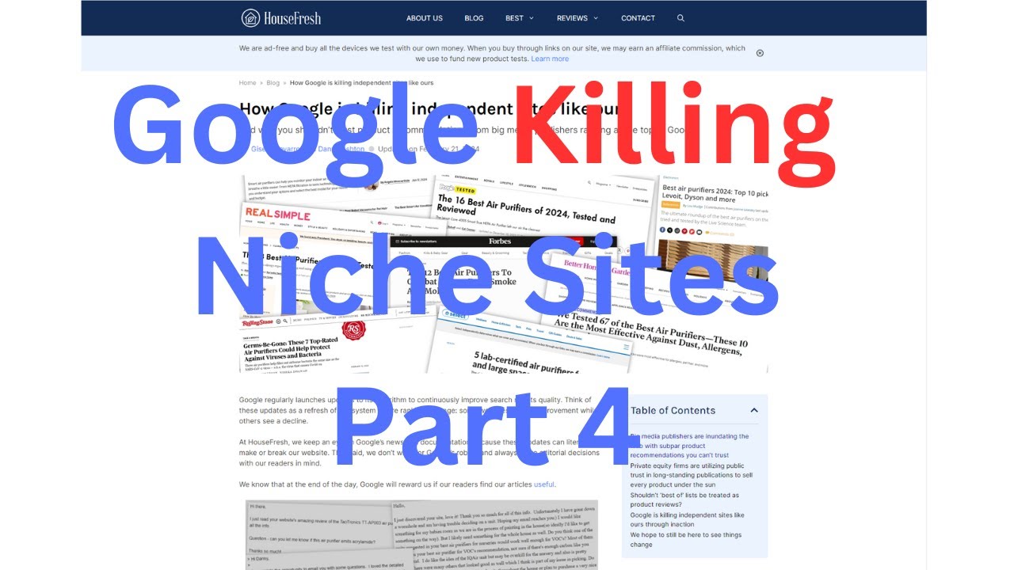The height and width of the screenshot is (570, 1014).
Task: Expand the Reviews dropdown menu
Action: click(x=578, y=18)
